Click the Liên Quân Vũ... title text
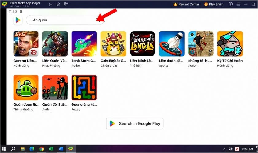 [x=55, y=61]
